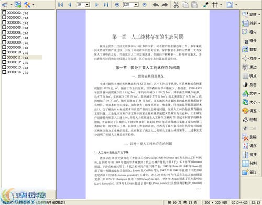This screenshot has width=262, height=205.
Task: Check the box for 00000004.jpg
Action: point(4,23)
